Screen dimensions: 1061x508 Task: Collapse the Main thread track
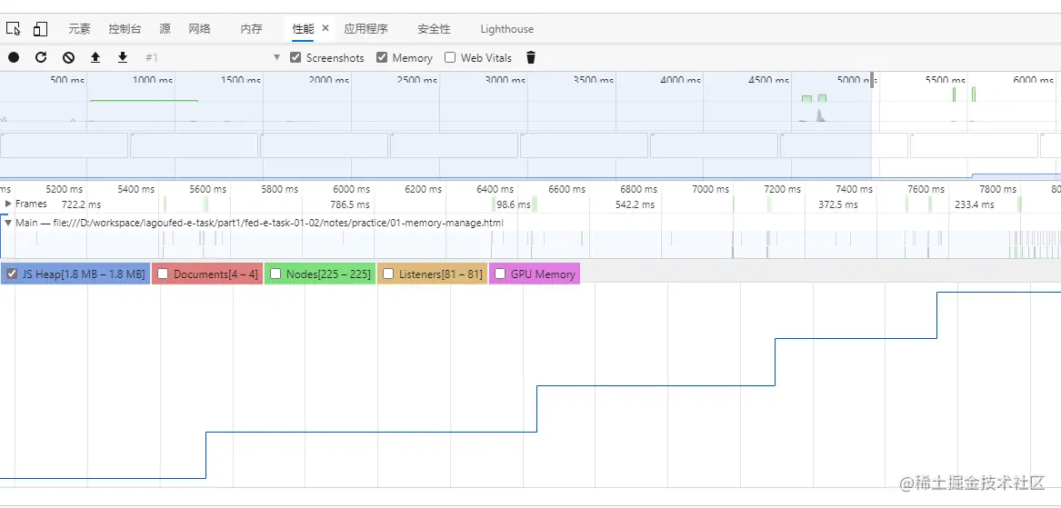8,222
